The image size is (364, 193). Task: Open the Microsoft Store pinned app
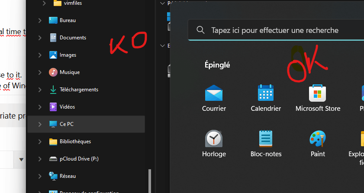pyautogui.click(x=317, y=93)
